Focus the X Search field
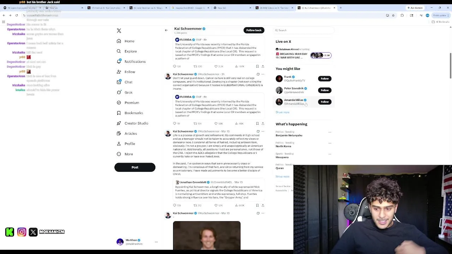 (x=304, y=30)
